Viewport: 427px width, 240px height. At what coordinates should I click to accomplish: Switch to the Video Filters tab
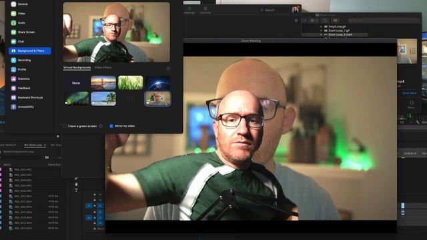[x=103, y=67]
